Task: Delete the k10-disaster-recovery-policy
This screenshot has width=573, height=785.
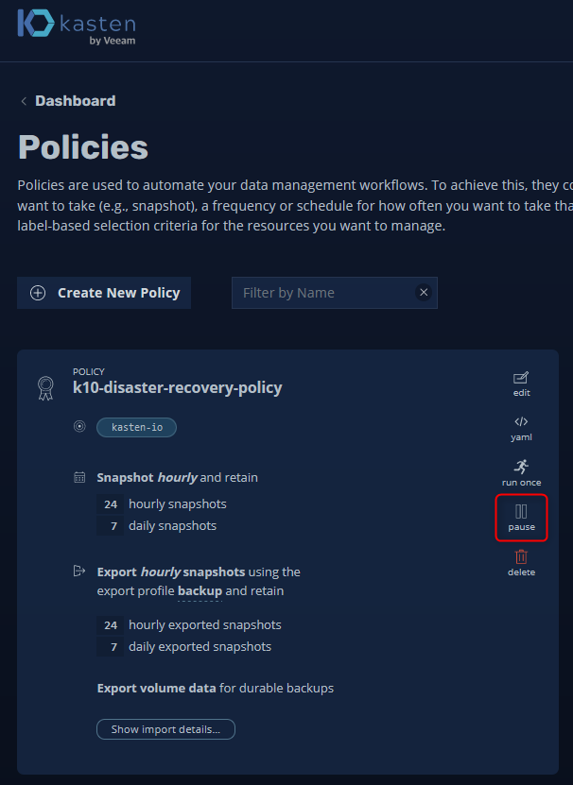Action: click(521, 563)
